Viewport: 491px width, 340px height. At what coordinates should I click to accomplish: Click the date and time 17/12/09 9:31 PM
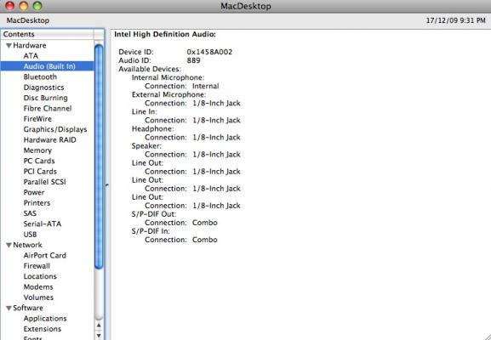pyautogui.click(x=455, y=20)
